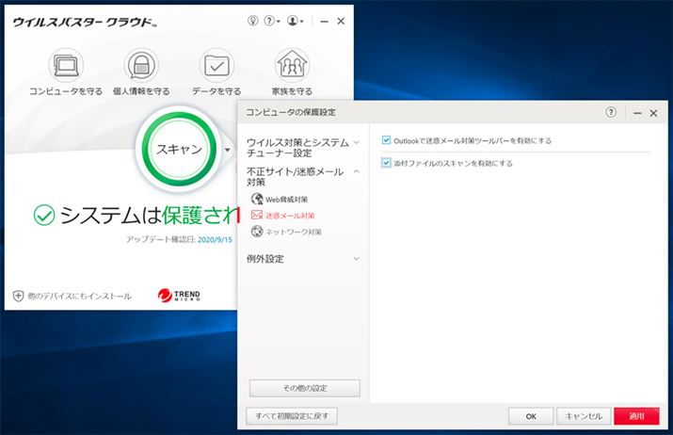Click the red 適用 apply button
This screenshot has width=673, height=435.
click(x=636, y=416)
